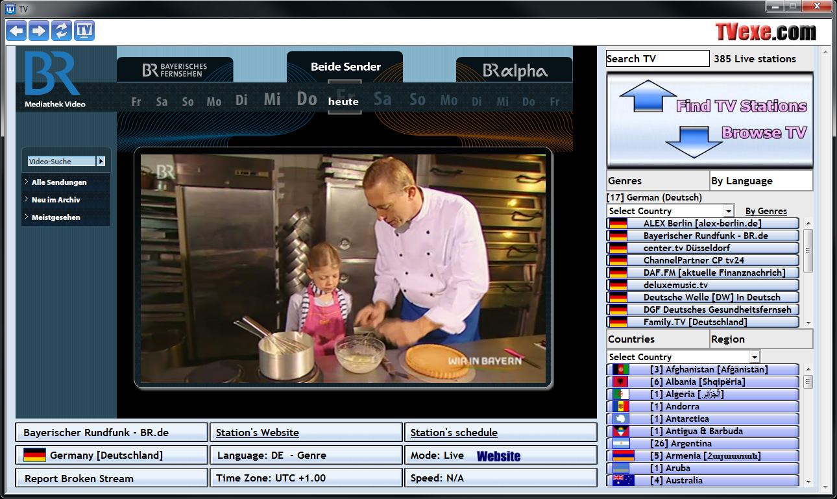Select deluxemusic.tv station
This screenshot has width=837, height=499.
[703, 285]
